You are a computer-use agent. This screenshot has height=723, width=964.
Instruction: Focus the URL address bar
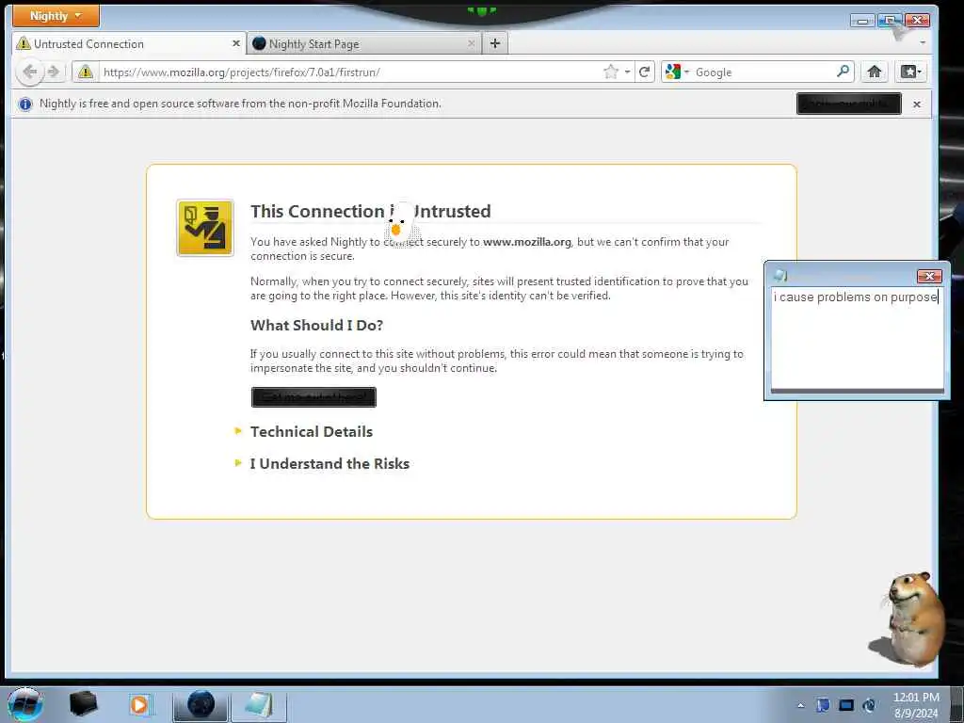[350, 72]
